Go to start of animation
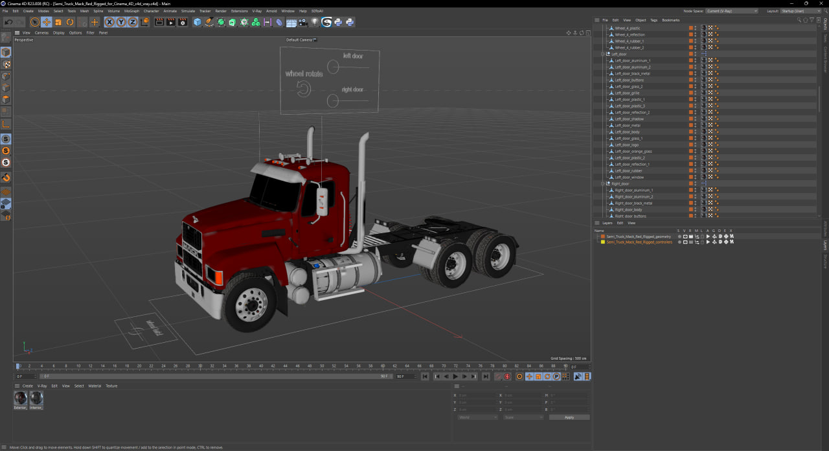Image resolution: width=829 pixels, height=451 pixels. (x=425, y=376)
